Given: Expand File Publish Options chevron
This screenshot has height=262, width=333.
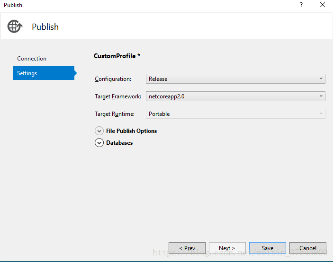Looking at the screenshot, I should pyautogui.click(x=99, y=131).
